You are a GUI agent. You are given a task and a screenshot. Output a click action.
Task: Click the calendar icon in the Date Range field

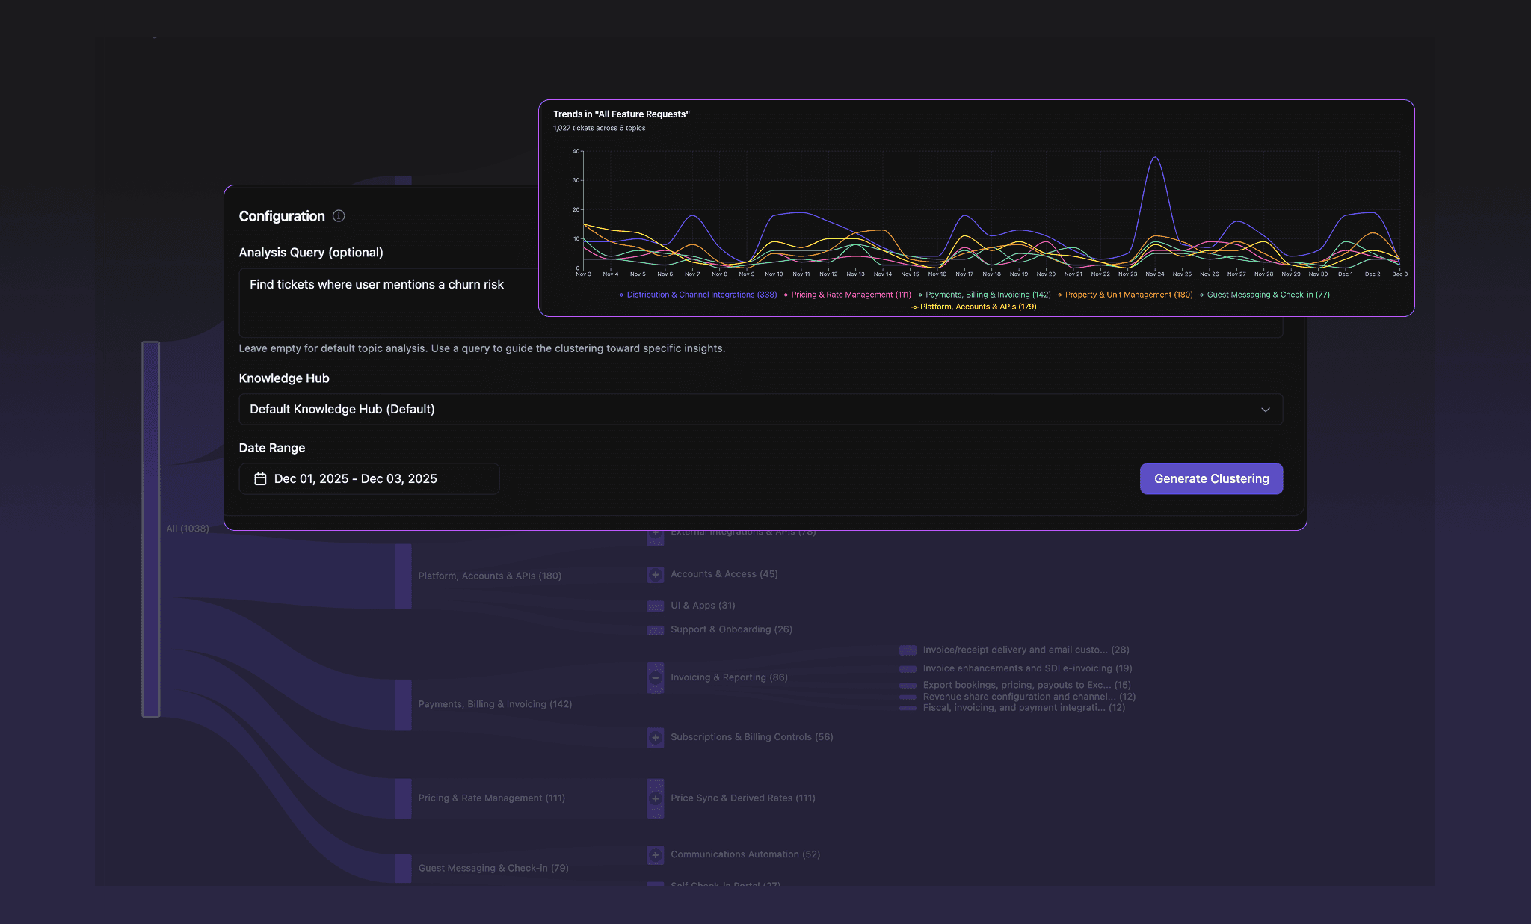point(259,478)
